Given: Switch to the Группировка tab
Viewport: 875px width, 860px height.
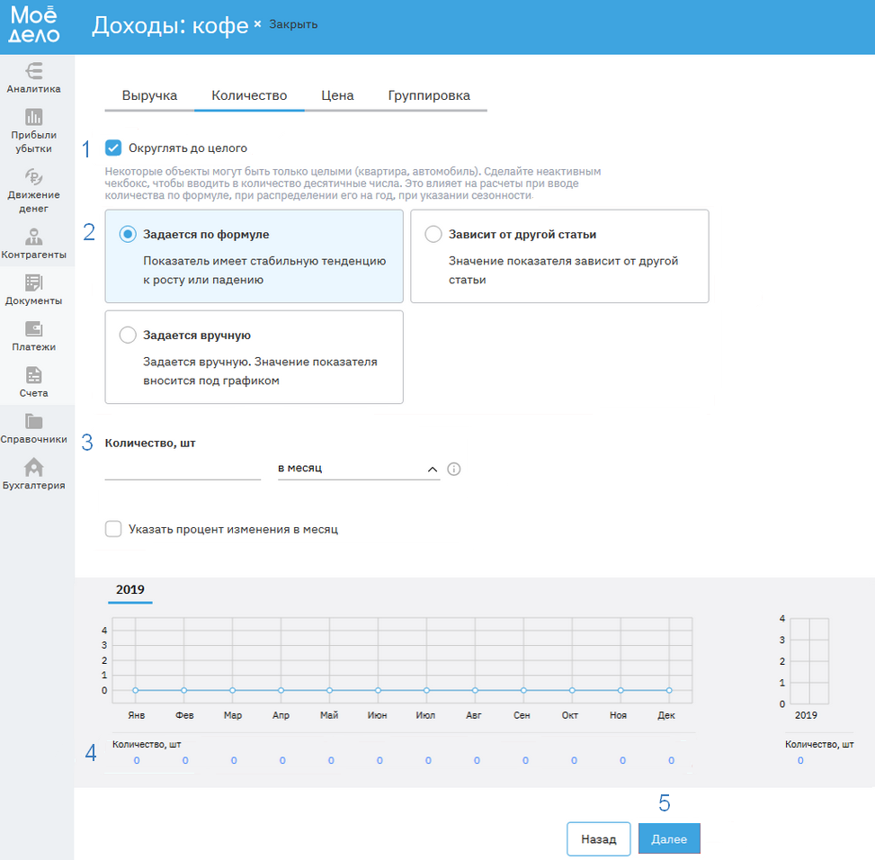Looking at the screenshot, I should pyautogui.click(x=429, y=95).
